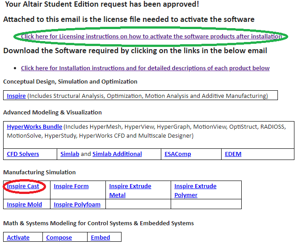Open the Inspire Form link
The height and width of the screenshot is (244, 298).
tap(71, 186)
